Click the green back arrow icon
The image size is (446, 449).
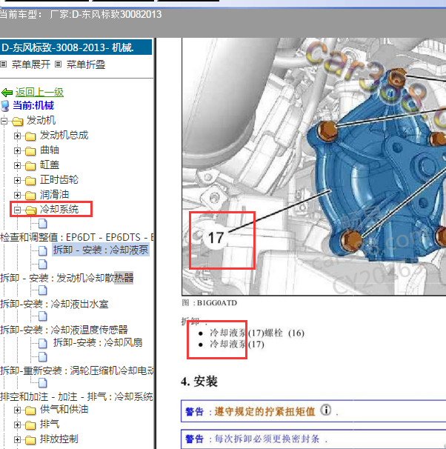pos(7,93)
